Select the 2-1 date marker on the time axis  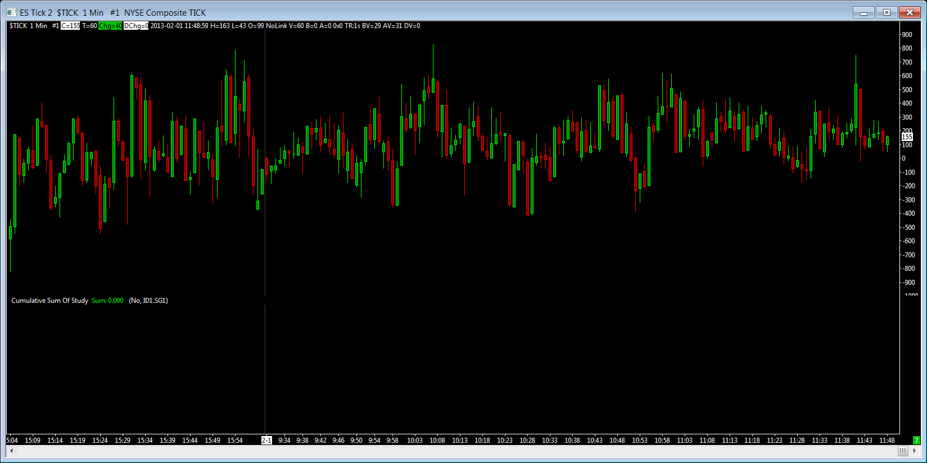coord(266,441)
